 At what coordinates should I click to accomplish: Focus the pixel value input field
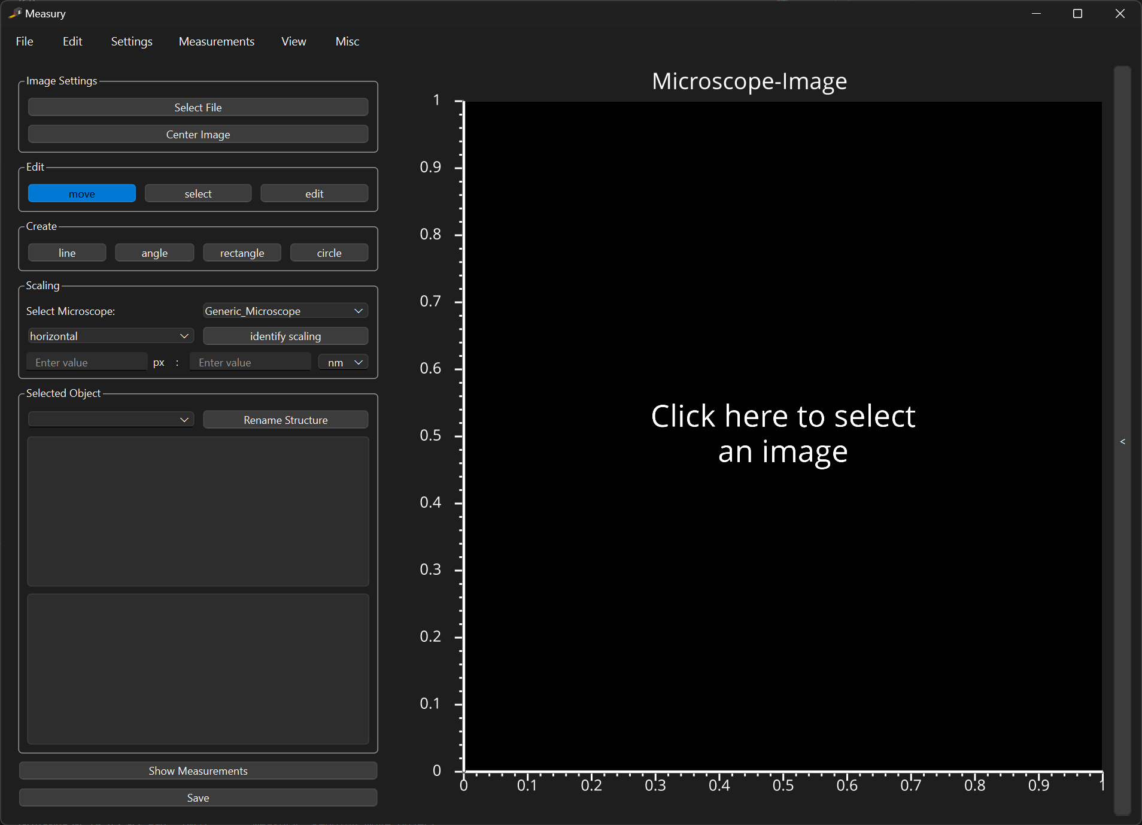[x=87, y=362]
